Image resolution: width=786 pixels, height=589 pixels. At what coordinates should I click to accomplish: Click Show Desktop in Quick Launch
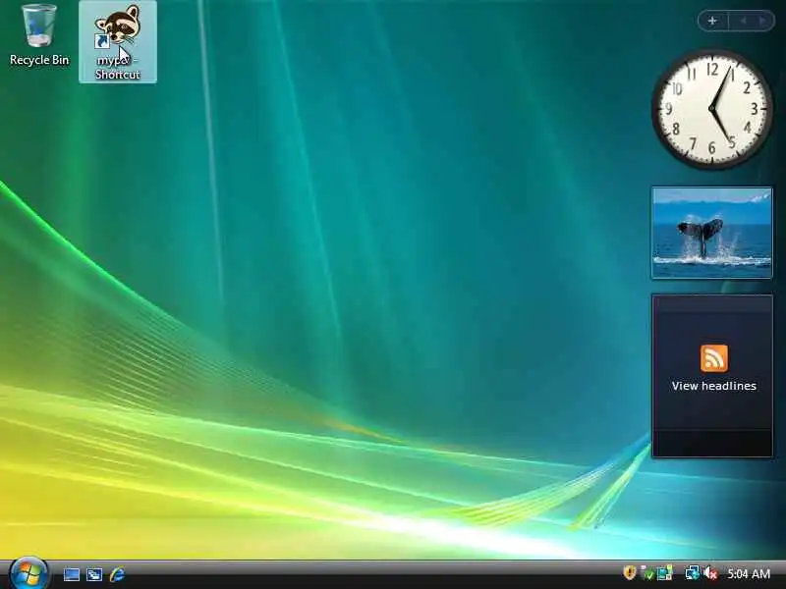click(71, 574)
